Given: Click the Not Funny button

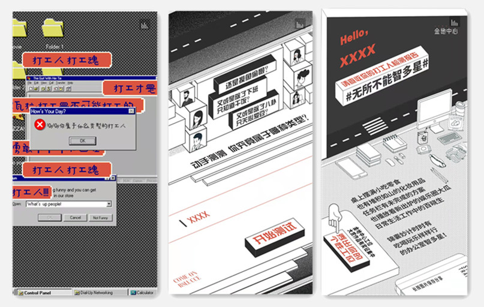Looking at the screenshot, I should tap(100, 218).
